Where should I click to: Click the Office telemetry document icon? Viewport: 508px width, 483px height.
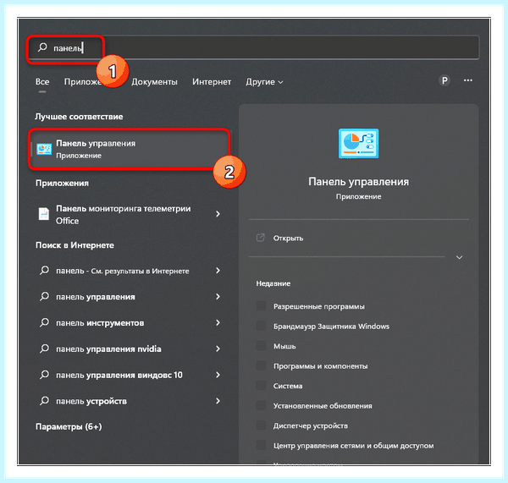coord(44,214)
